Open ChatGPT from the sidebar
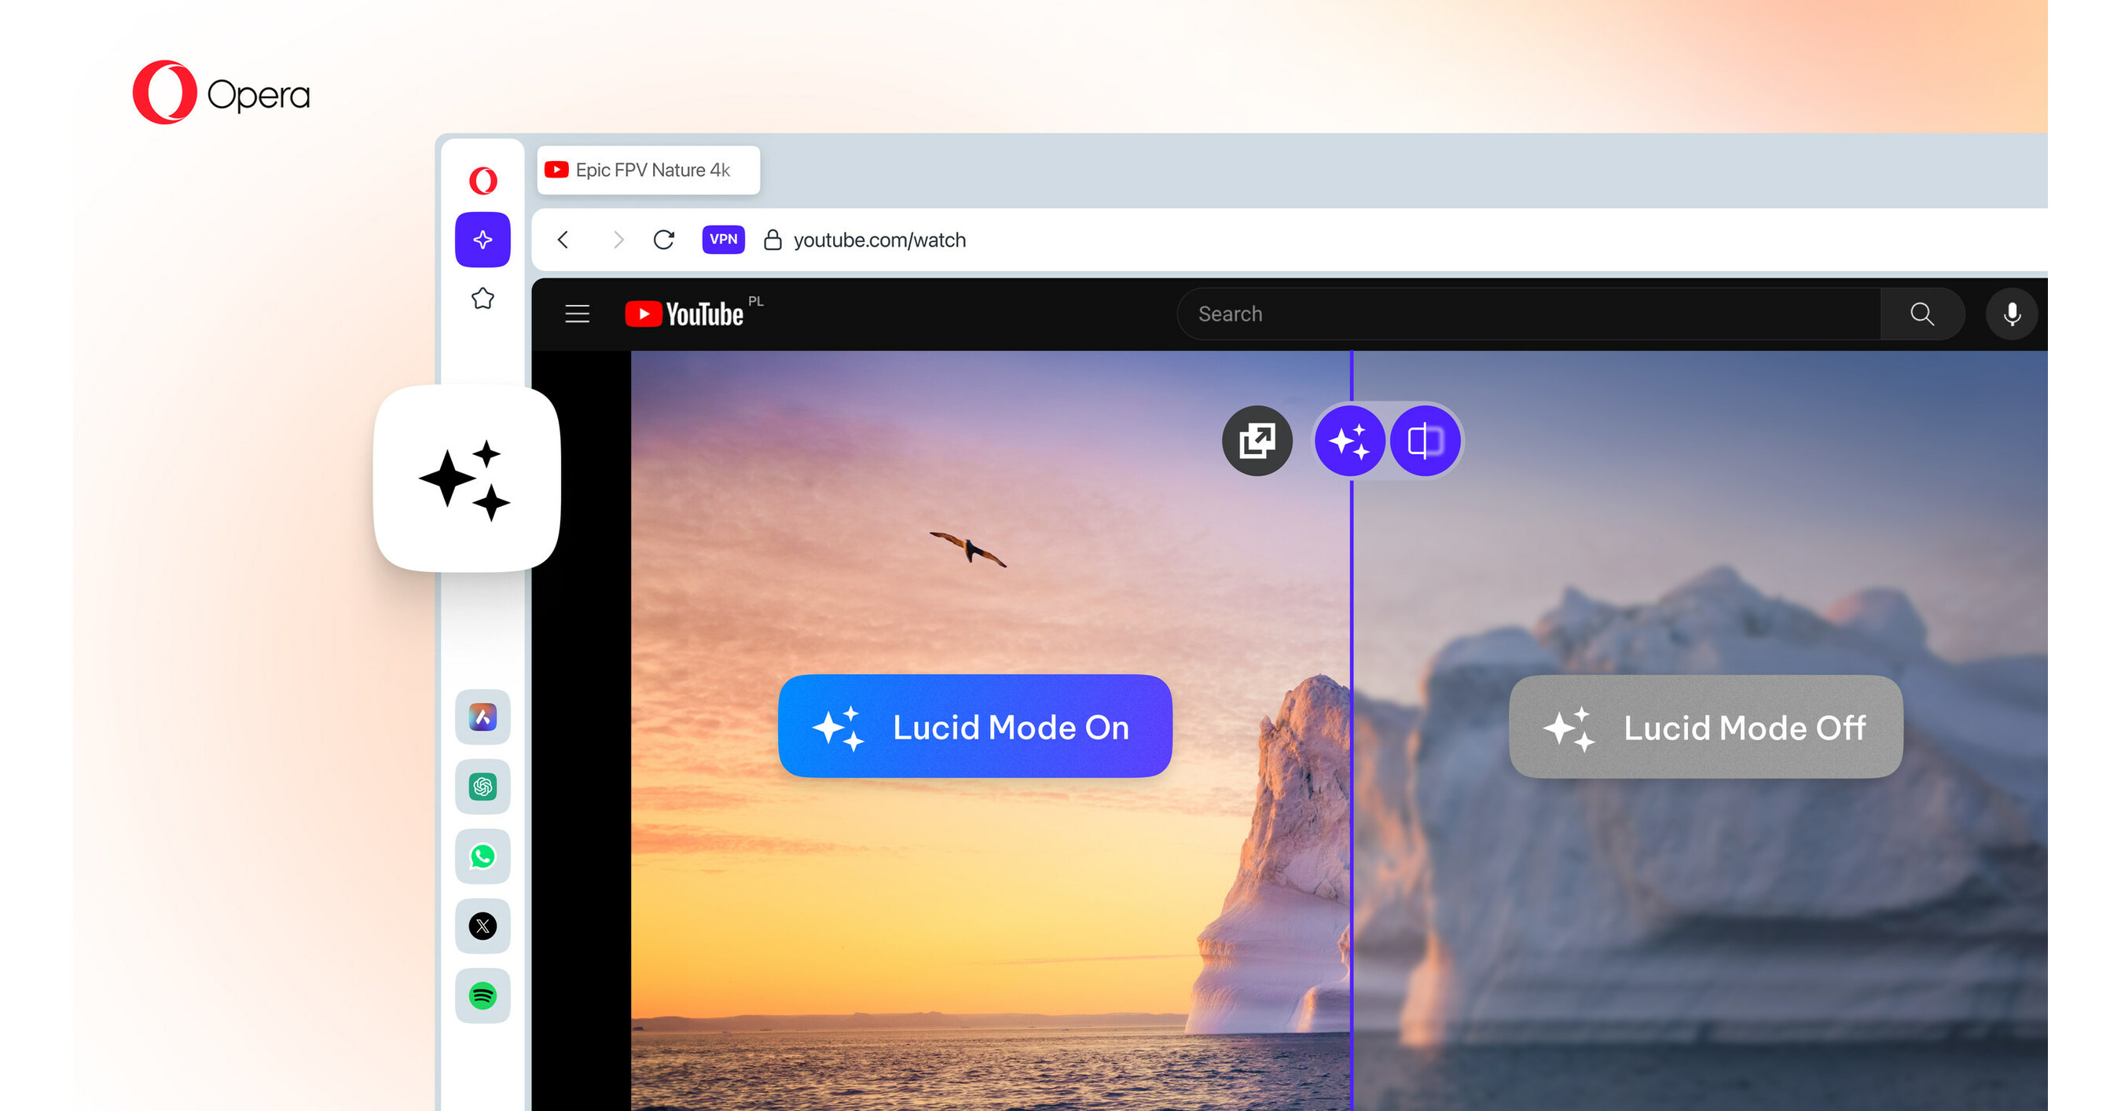The height and width of the screenshot is (1111, 2121). tap(483, 787)
